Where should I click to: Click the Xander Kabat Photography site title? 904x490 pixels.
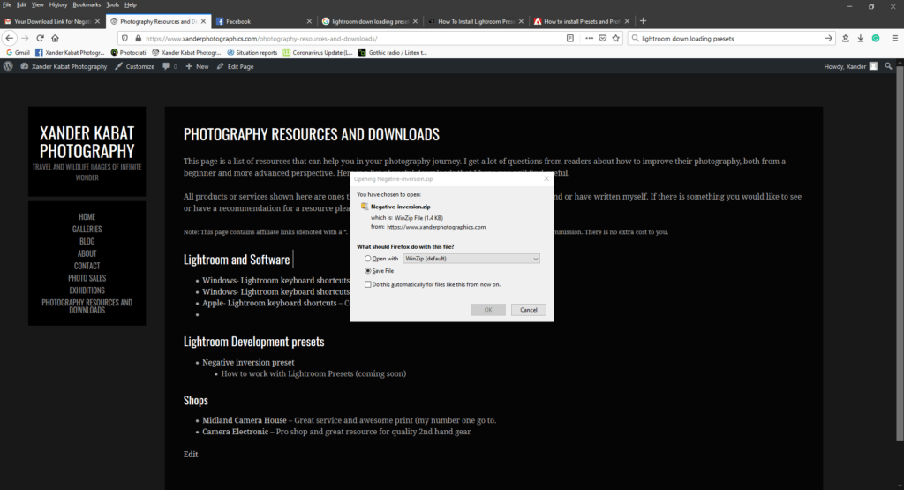[x=87, y=142]
